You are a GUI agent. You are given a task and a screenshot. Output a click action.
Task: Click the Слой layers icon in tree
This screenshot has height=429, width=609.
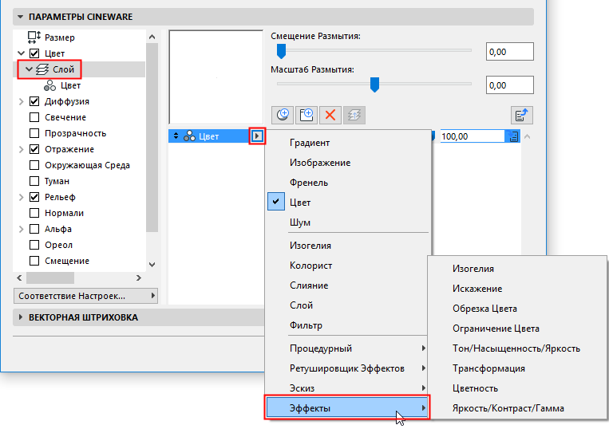(42, 69)
